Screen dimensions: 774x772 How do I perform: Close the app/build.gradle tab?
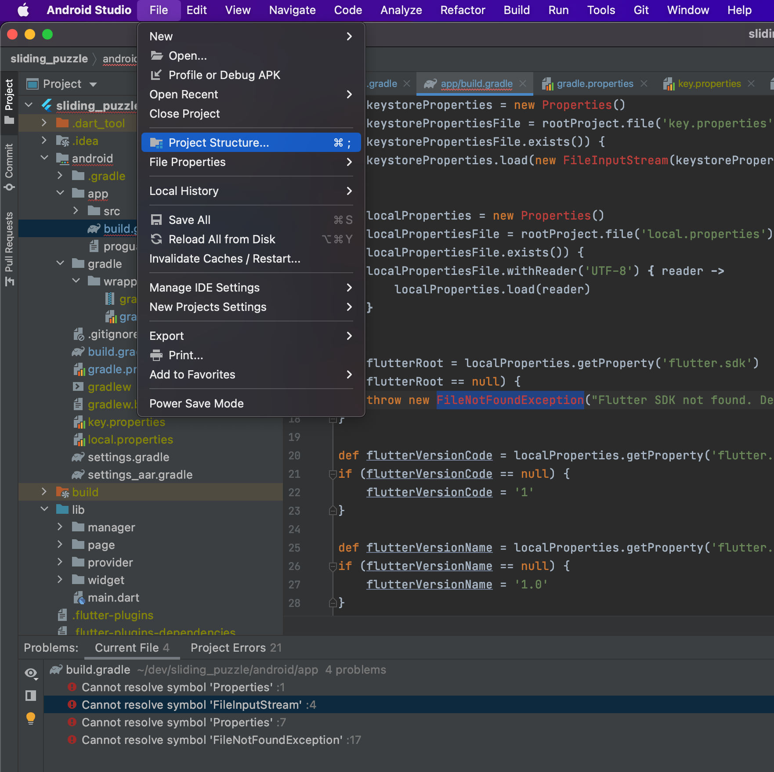tap(523, 83)
